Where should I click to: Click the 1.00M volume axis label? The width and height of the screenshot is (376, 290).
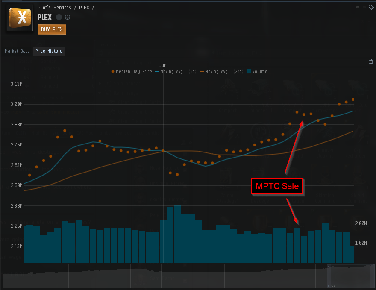point(361,243)
